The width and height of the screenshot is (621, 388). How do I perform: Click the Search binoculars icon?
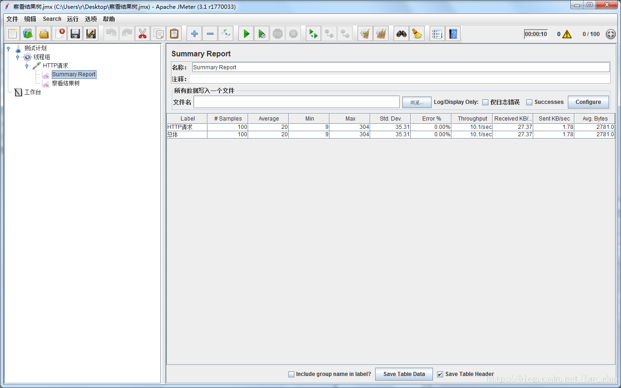click(402, 34)
